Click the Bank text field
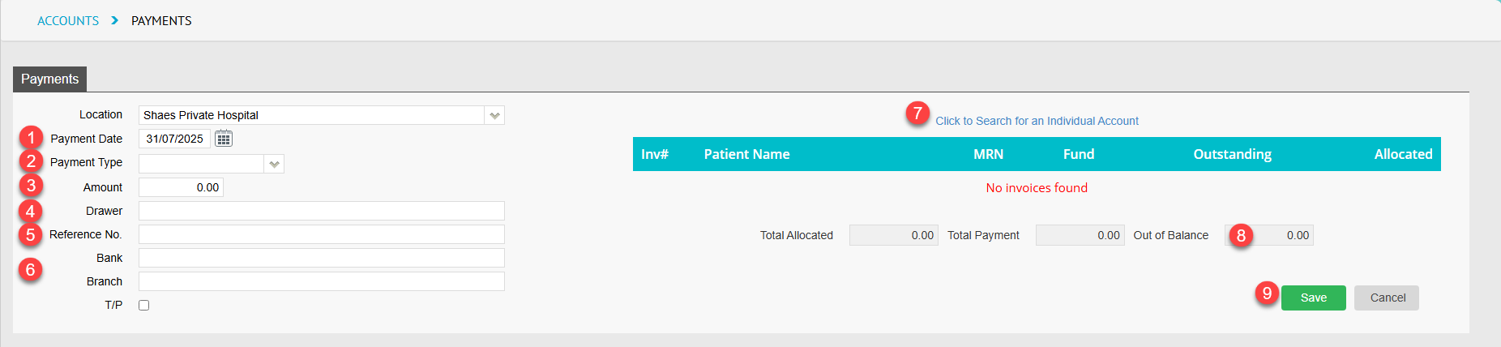 click(322, 258)
